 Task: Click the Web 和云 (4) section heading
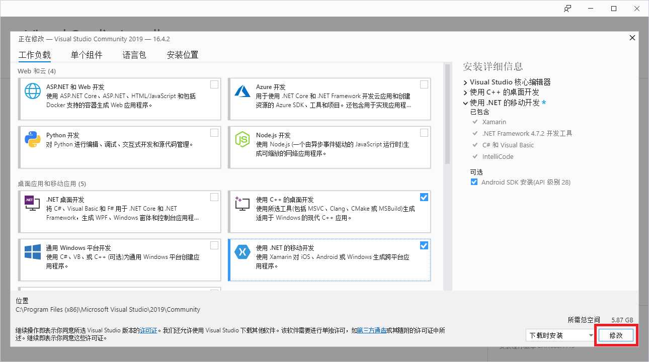click(x=37, y=71)
